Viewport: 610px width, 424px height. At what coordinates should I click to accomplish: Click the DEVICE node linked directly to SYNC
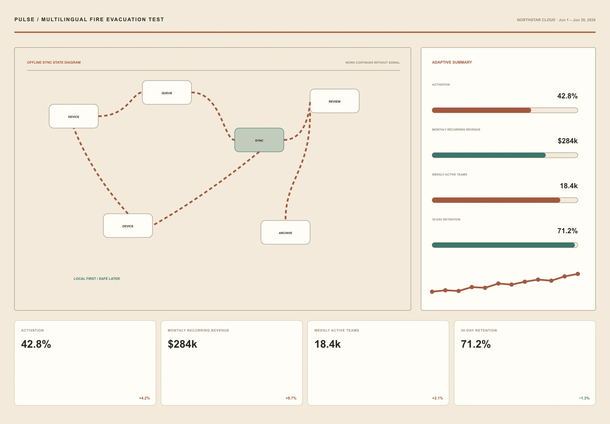[128, 226]
